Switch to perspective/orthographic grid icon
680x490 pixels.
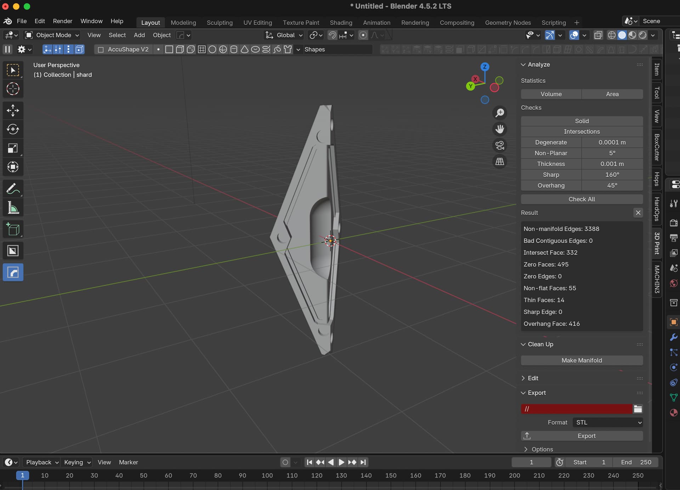pyautogui.click(x=499, y=162)
